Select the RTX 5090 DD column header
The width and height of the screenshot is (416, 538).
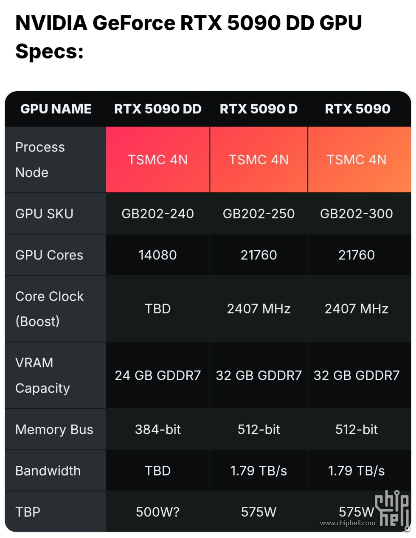158,109
